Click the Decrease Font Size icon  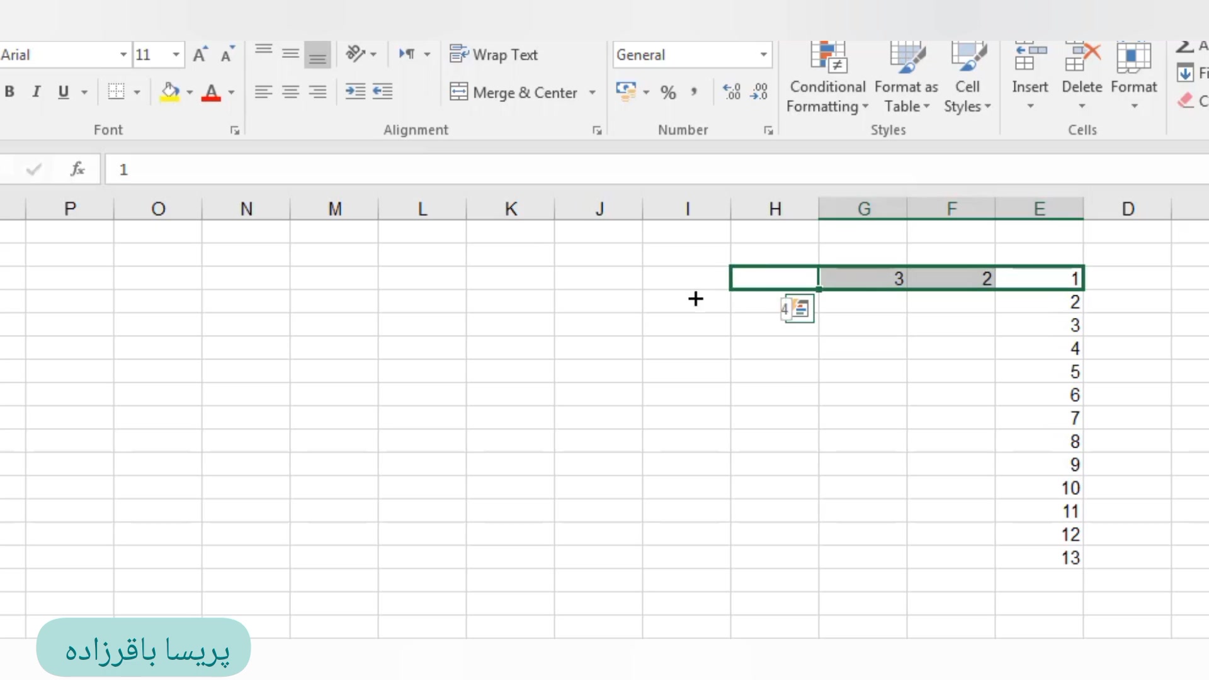click(227, 55)
